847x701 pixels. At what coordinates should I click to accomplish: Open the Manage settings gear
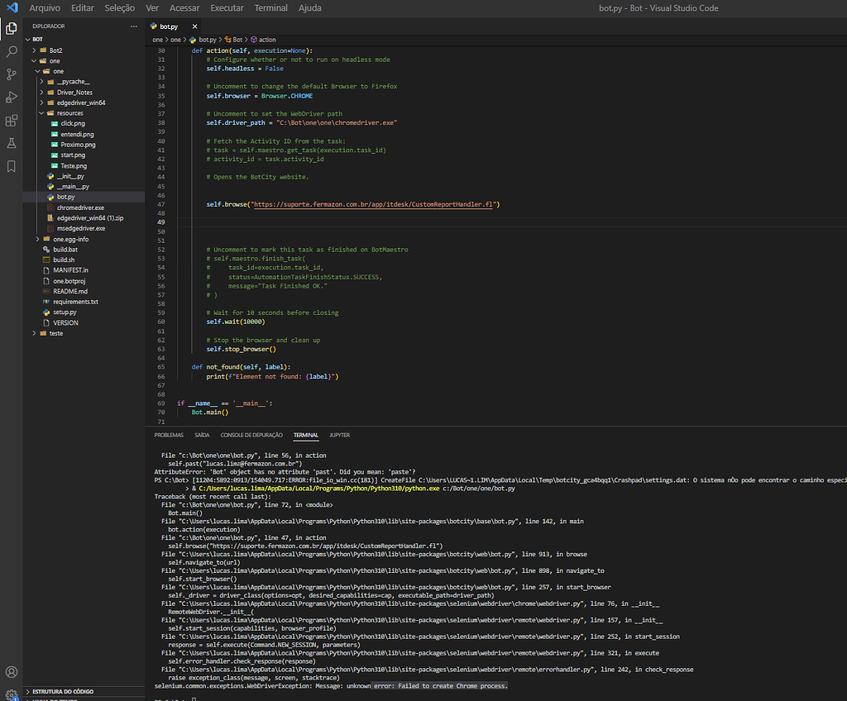tap(11, 694)
